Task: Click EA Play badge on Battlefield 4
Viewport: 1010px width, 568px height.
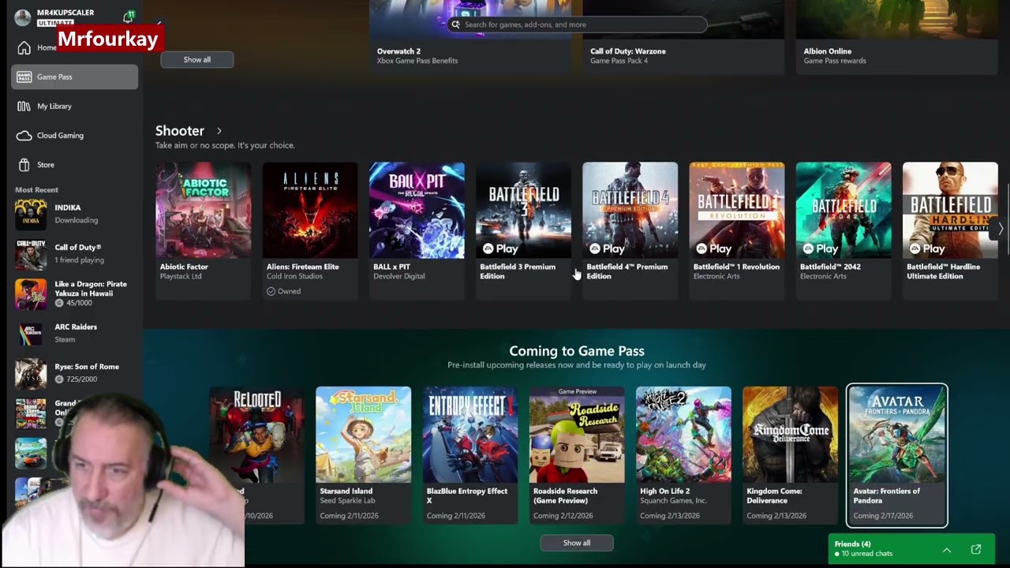Action: coord(607,248)
